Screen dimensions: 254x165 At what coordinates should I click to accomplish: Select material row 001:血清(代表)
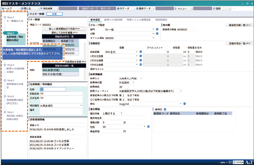click(61, 70)
